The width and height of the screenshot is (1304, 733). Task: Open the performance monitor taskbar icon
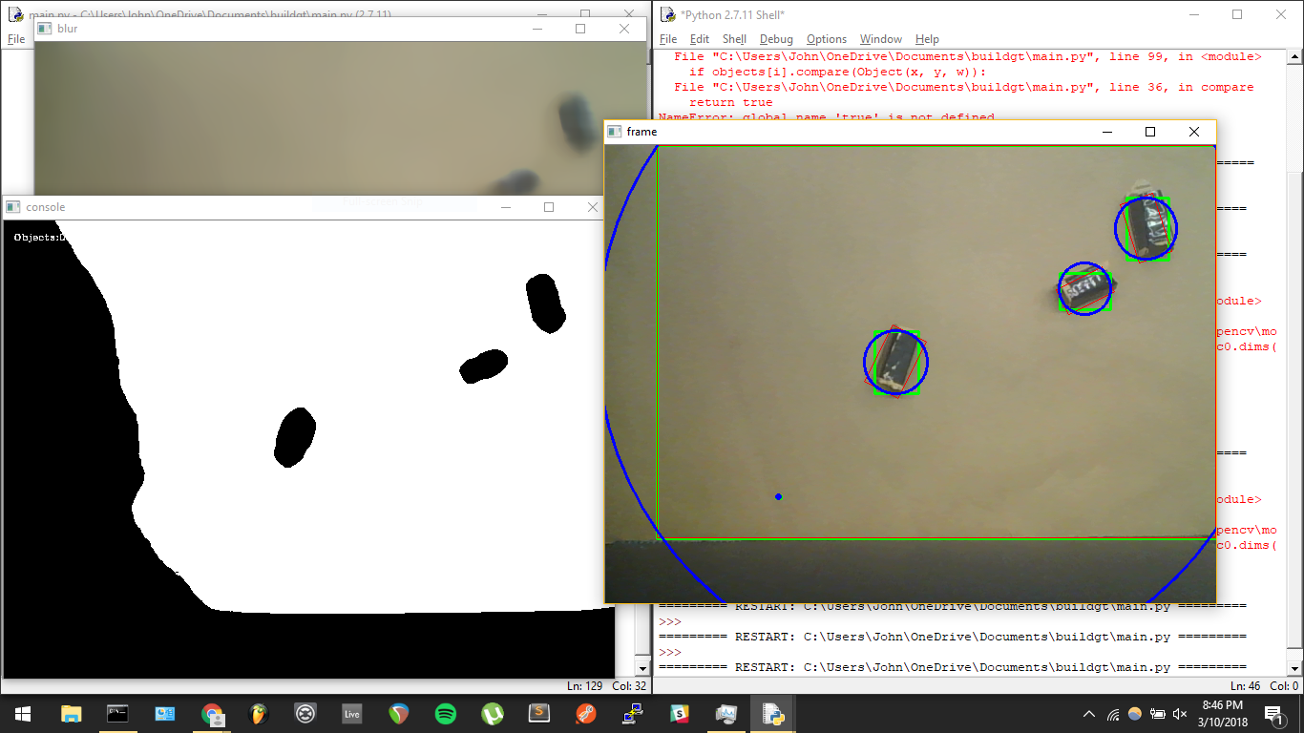click(x=726, y=713)
